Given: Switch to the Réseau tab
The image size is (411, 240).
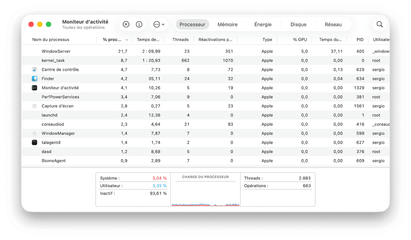Looking at the screenshot, I should click(x=333, y=25).
